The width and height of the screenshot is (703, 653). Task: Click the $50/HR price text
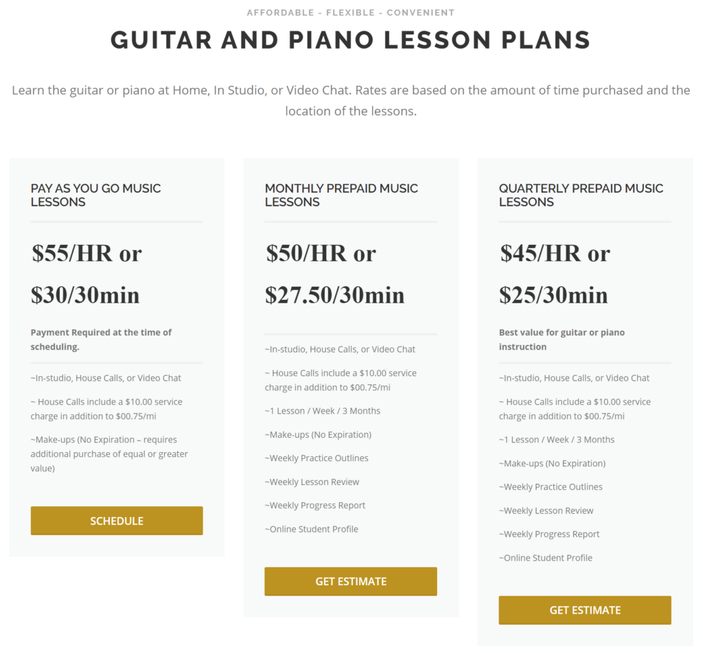[306, 254]
